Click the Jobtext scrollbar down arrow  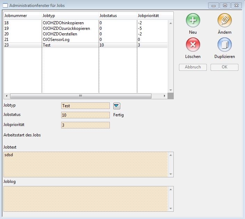click(171, 174)
